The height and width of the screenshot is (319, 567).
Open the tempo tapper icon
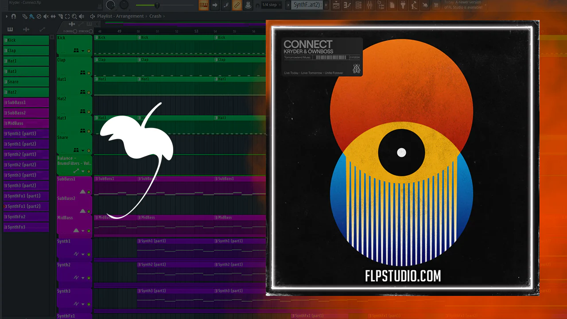(x=414, y=5)
